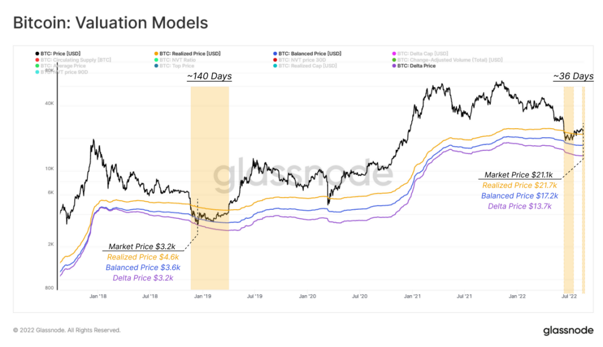Click the Jan '19 x-axis label
Viewport: 603px width, 347px height.
(202, 296)
